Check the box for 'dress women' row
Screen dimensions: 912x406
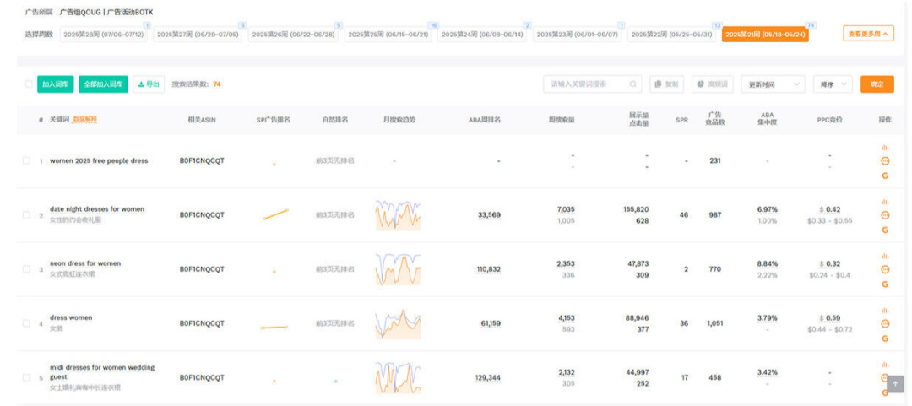26,322
